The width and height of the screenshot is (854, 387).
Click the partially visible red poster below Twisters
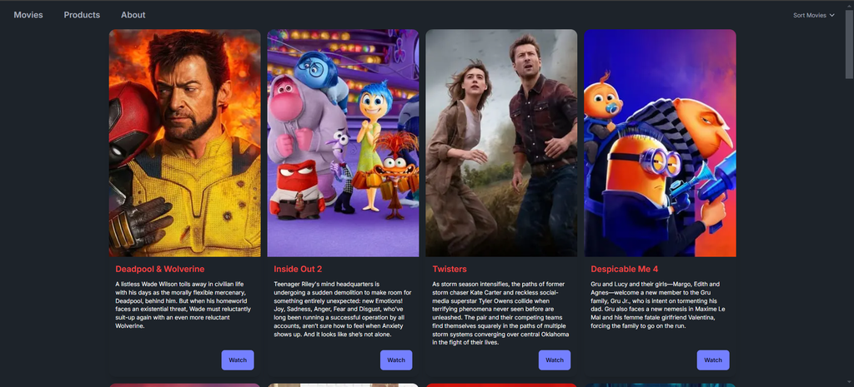[501, 385]
